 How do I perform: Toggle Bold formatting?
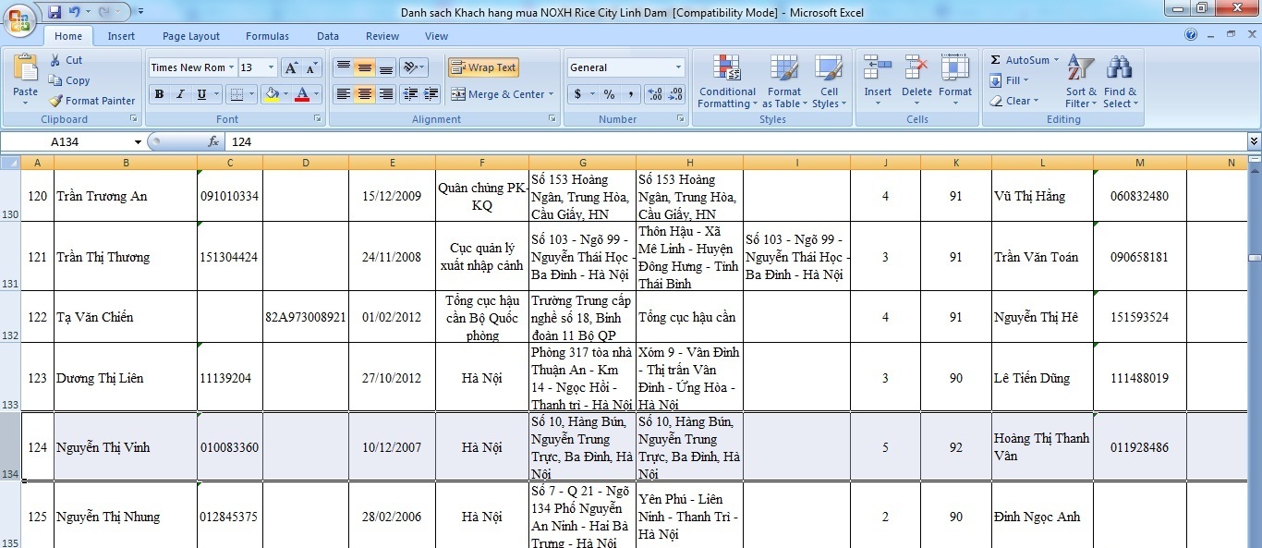tap(159, 94)
